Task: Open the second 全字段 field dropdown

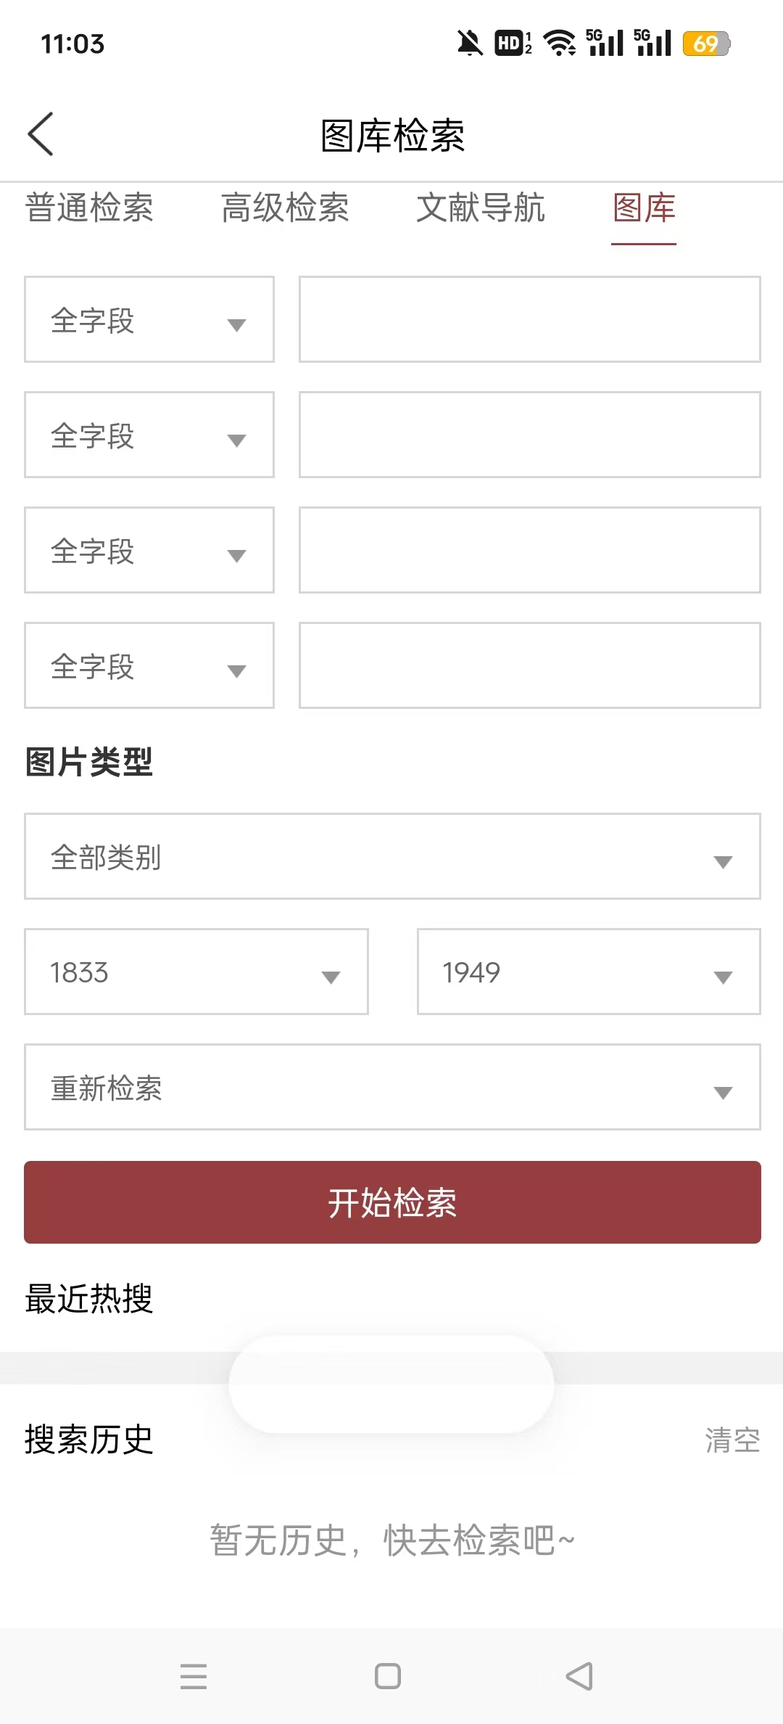Action: coord(149,435)
